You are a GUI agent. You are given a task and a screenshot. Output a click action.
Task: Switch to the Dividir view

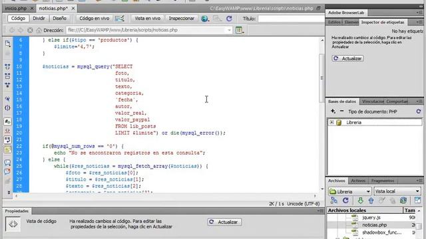pos(39,19)
